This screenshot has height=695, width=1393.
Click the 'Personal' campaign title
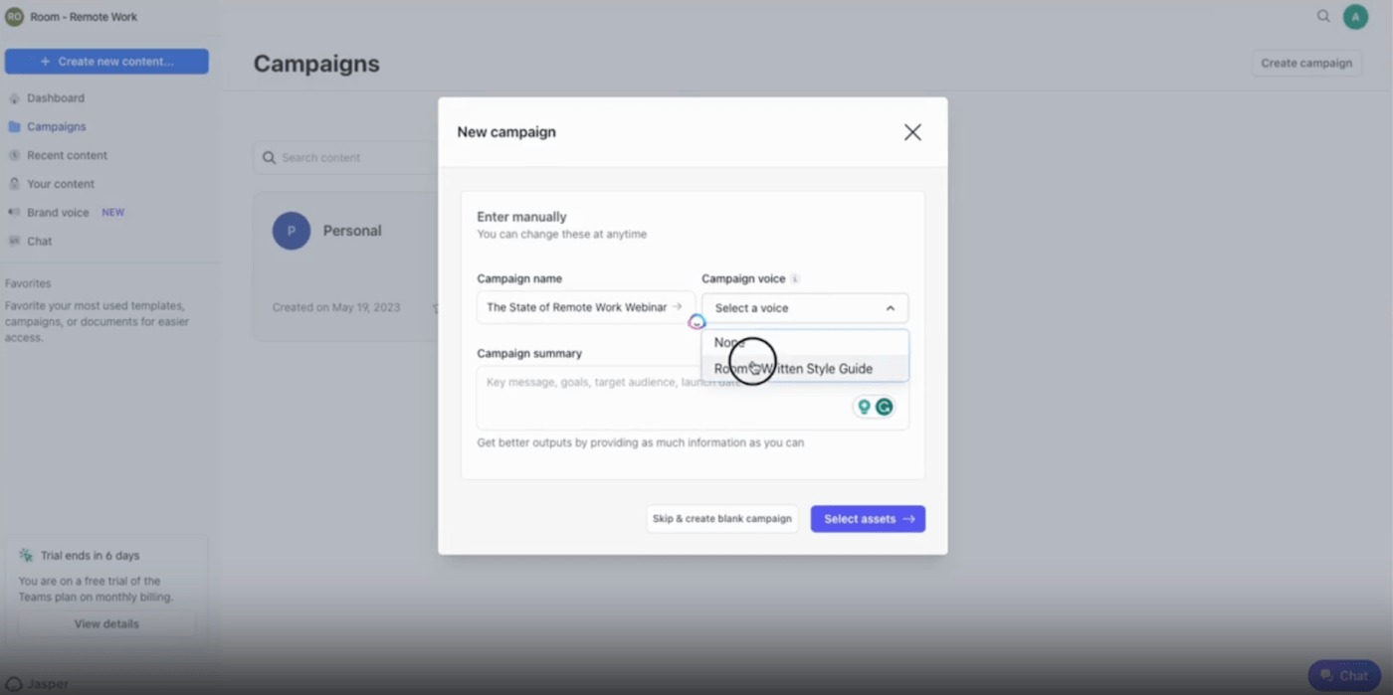click(x=352, y=231)
